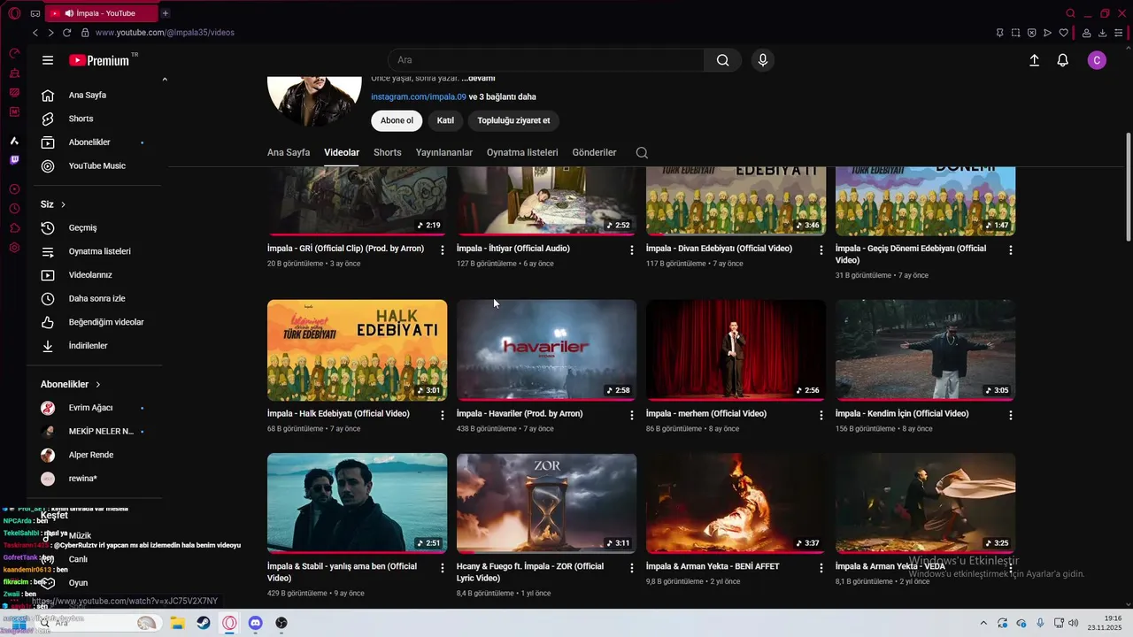Start voice search with microphone icon
The image size is (1133, 637).
click(763, 60)
